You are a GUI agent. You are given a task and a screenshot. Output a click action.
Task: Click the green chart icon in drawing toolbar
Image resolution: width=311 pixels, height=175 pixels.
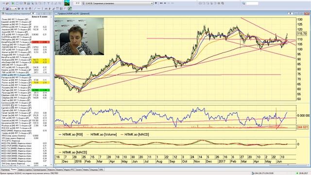[70, 9]
